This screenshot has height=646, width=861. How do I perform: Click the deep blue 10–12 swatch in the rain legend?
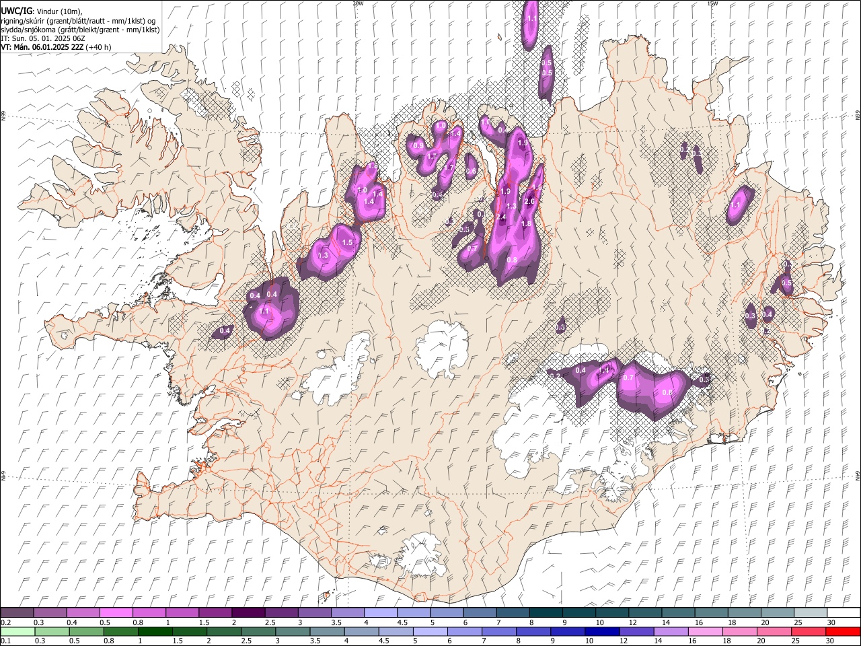pos(601,631)
